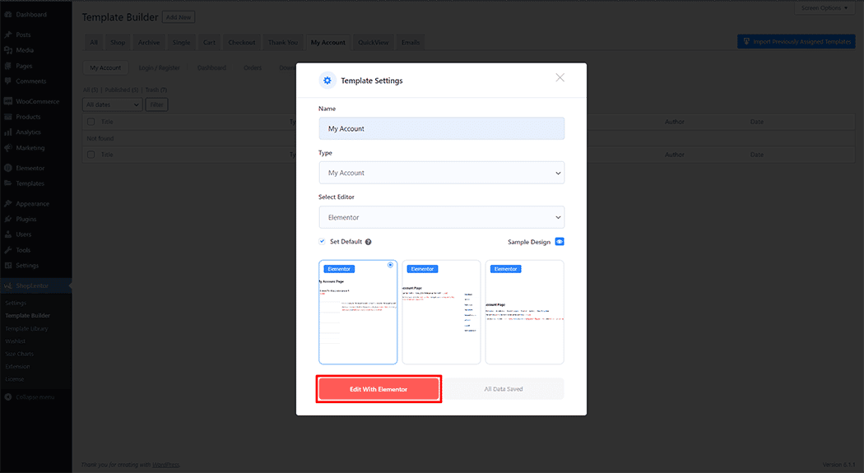Image resolution: width=864 pixels, height=473 pixels.
Task: Switch to the Checkout tab
Action: [241, 42]
